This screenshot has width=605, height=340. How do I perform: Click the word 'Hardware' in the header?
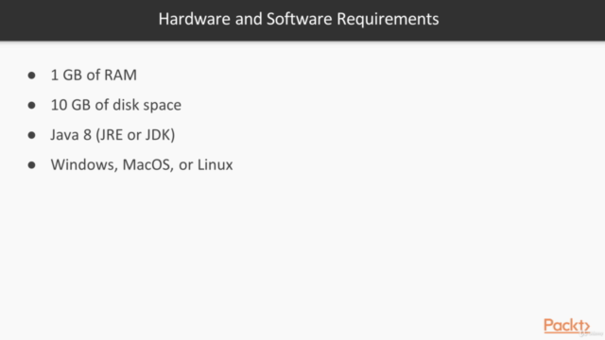click(195, 19)
